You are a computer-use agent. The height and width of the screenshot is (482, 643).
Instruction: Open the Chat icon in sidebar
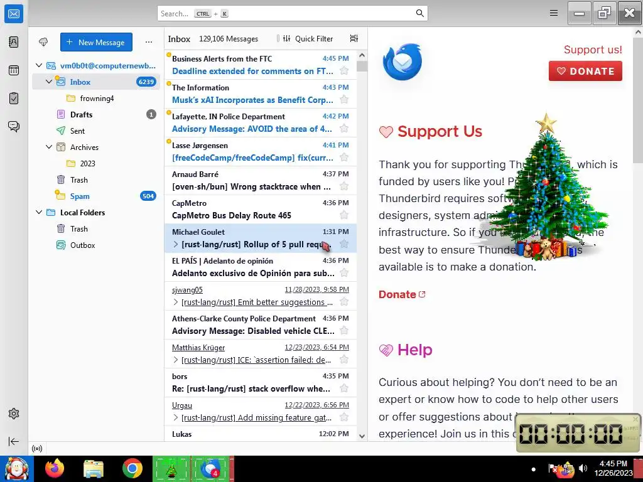coord(14,126)
